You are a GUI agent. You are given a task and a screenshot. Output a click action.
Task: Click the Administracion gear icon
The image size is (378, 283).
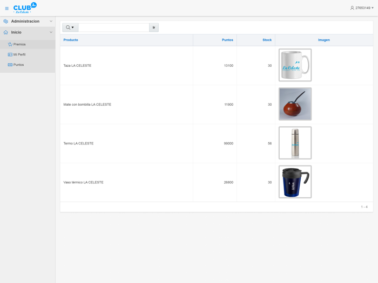tap(6, 22)
